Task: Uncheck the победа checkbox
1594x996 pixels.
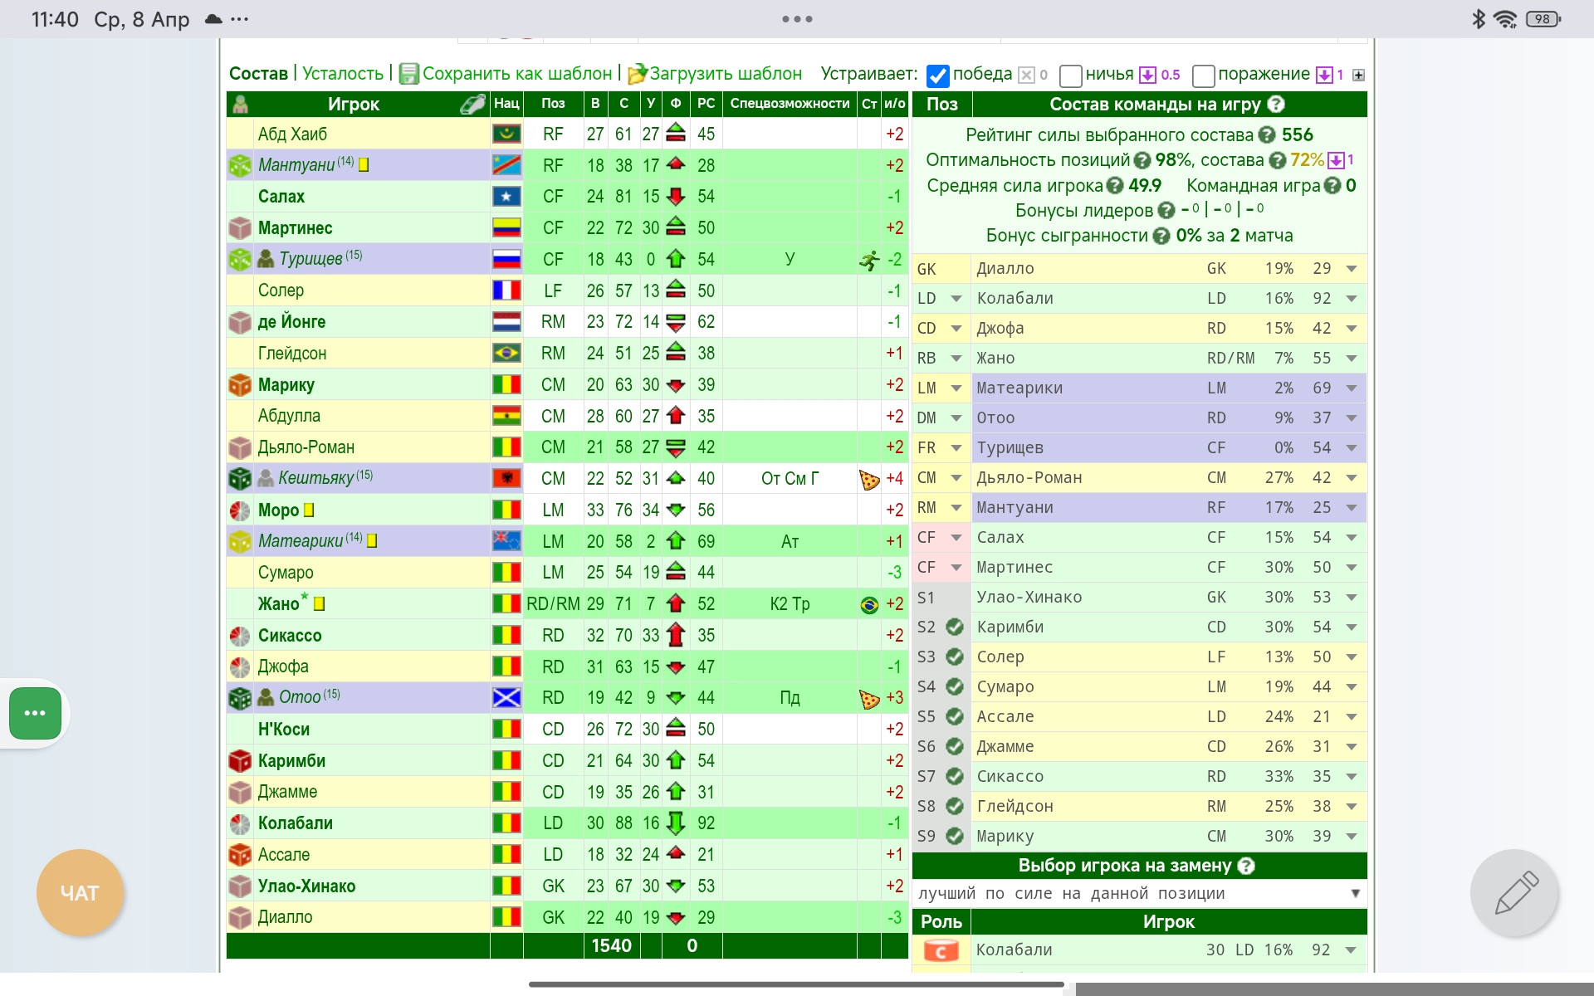Action: point(937,76)
